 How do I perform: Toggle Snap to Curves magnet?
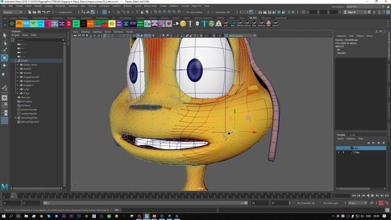click(160, 12)
